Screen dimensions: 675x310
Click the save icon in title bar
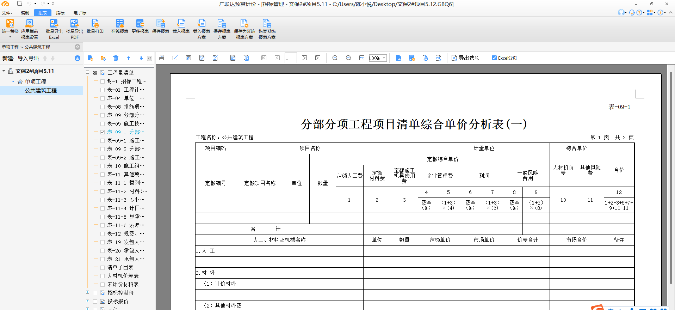coord(20,4)
